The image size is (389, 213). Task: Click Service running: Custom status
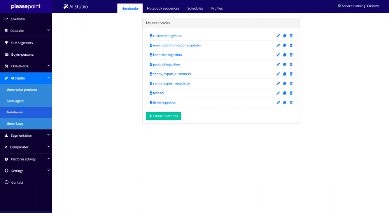(x=358, y=6)
